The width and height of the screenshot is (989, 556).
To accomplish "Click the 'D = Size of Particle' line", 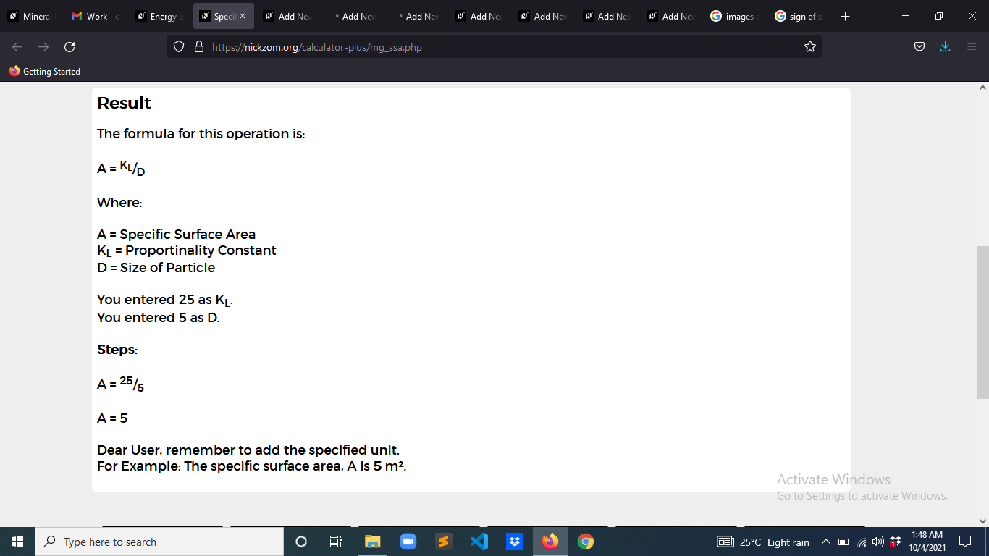I will click(x=156, y=268).
